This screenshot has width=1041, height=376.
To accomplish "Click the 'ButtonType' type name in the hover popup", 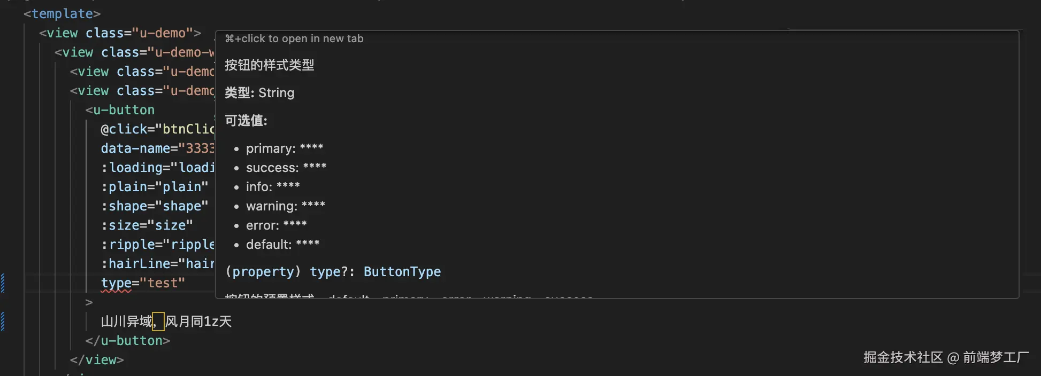I will point(402,271).
